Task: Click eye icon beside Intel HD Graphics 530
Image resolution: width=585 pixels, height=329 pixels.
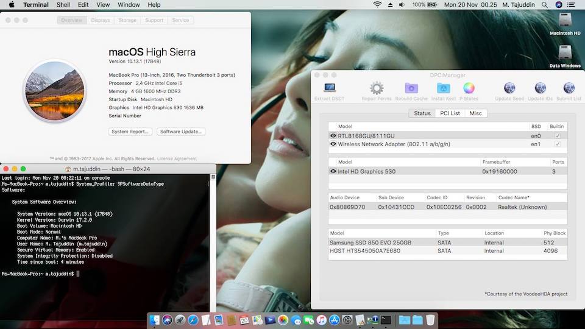Action: (333, 172)
